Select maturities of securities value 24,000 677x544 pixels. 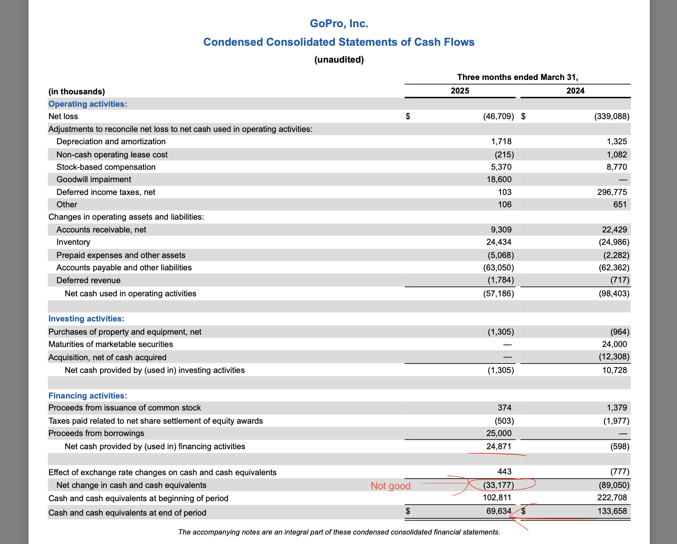[x=615, y=344]
